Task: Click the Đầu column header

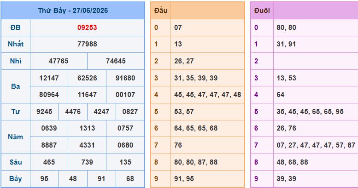Action: tap(161, 11)
